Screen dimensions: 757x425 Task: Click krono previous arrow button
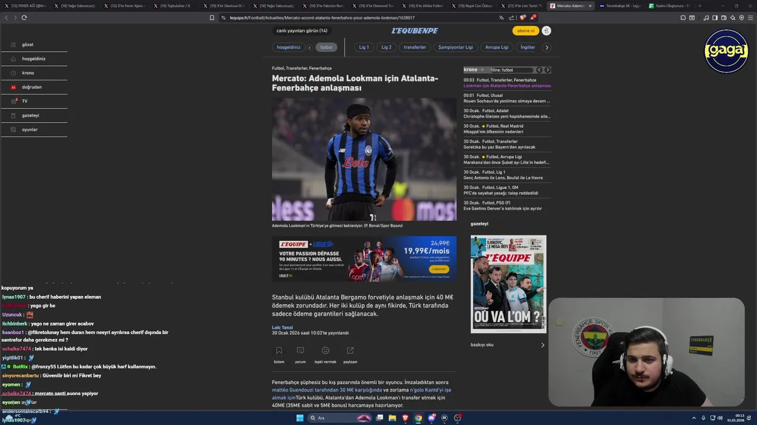click(539, 70)
